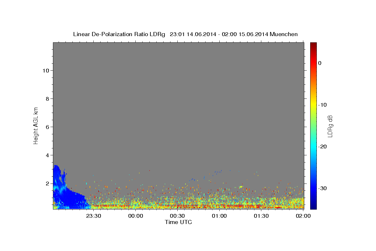Click the colorbar value -20

322,147
